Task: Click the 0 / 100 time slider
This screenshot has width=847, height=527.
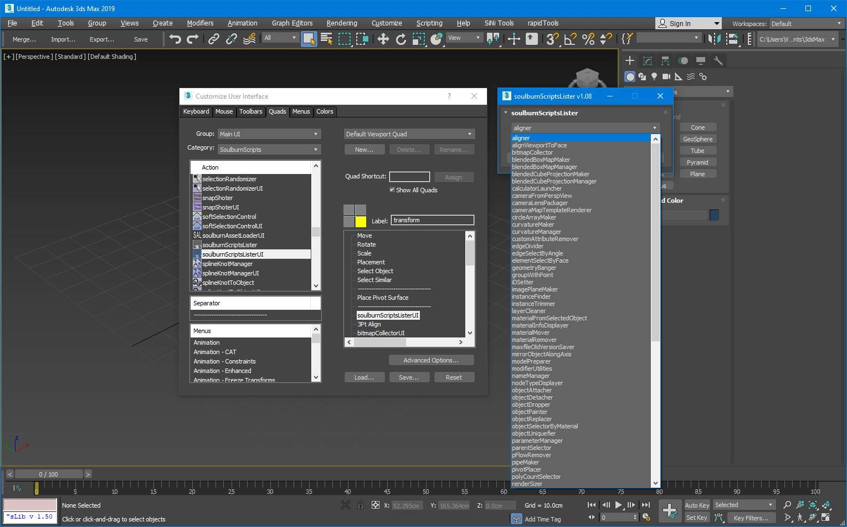Action: coord(49,474)
